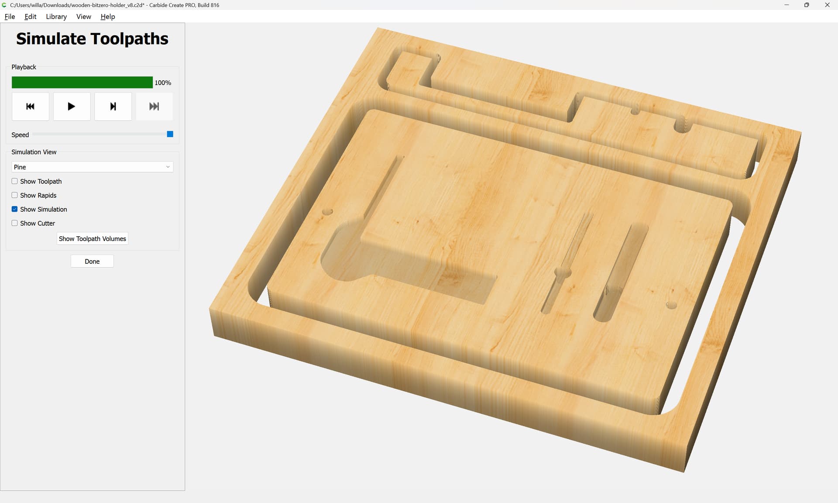Click the restore window icon
This screenshot has width=838, height=503.
[x=807, y=5]
